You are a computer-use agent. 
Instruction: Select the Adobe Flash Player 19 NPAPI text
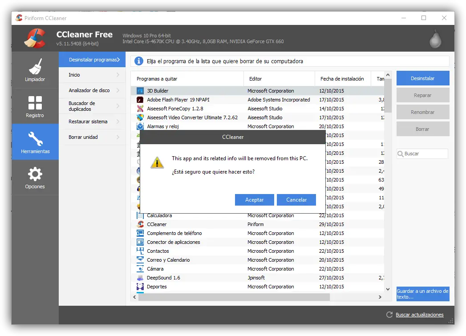tap(178, 100)
